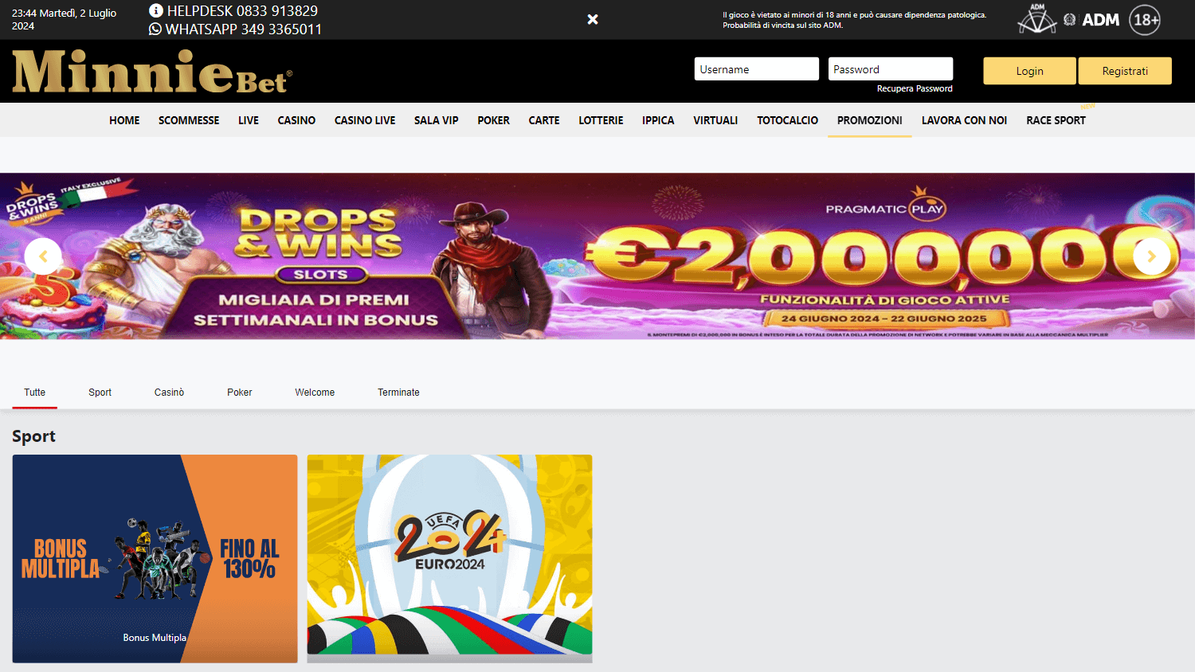This screenshot has width=1195, height=672.
Task: Open the RACE SPORT menu item
Action: (x=1056, y=120)
